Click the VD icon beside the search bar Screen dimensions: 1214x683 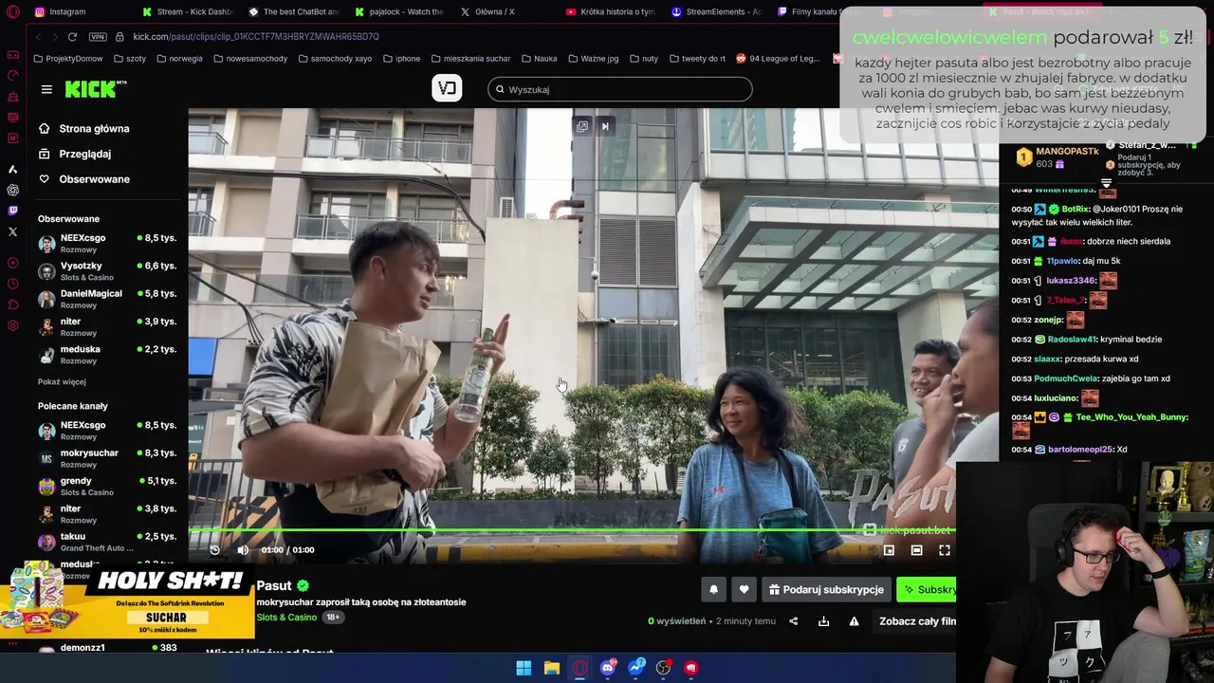[x=447, y=88]
